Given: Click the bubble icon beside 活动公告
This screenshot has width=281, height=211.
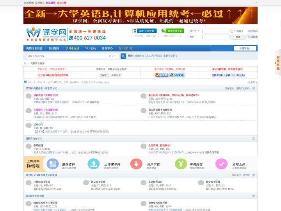Looking at the screenshot, I should (x=28, y=125).
